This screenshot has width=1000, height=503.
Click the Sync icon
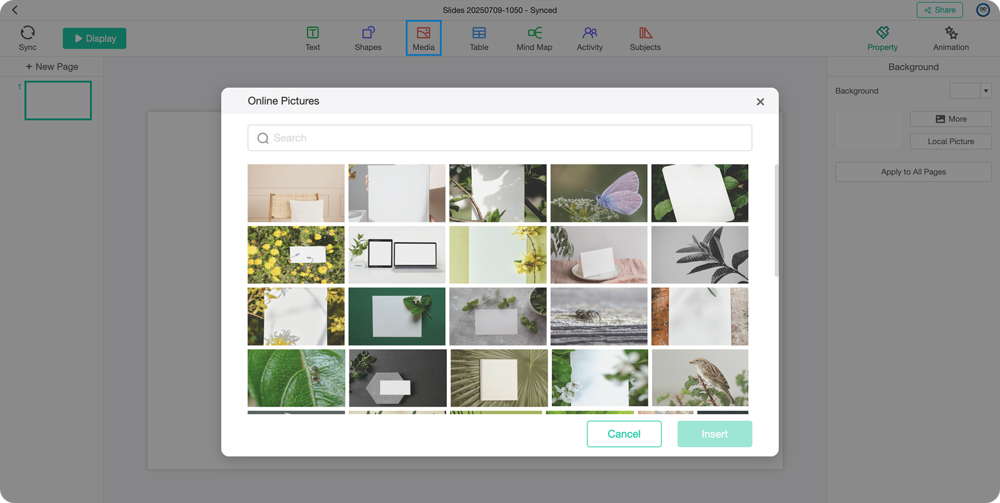pos(27,33)
